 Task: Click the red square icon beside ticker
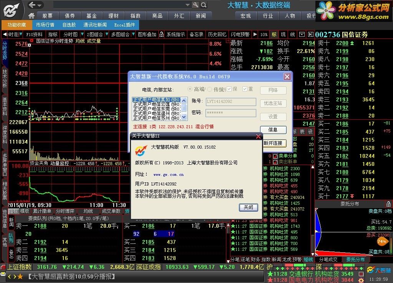click(361, 274)
